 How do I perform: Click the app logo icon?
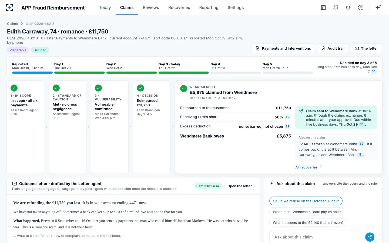click(x=9, y=8)
